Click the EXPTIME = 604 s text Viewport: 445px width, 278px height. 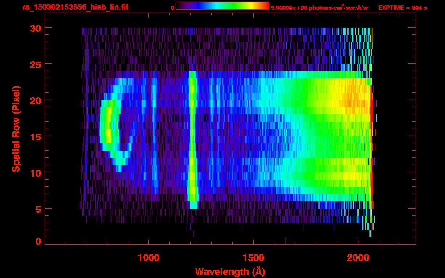coord(402,8)
